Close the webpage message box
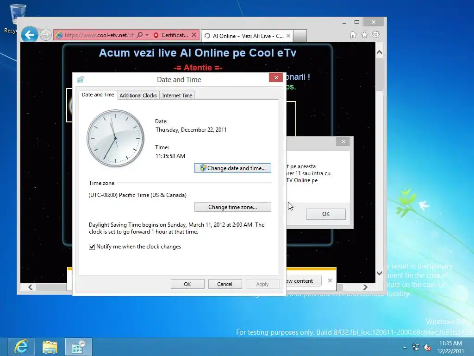The height and width of the screenshot is (356, 474). 343,141
